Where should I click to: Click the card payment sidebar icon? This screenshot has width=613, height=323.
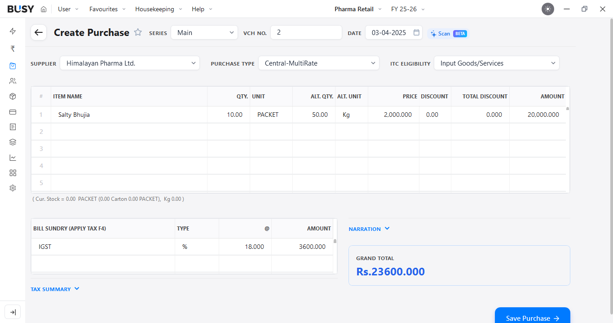(x=13, y=111)
